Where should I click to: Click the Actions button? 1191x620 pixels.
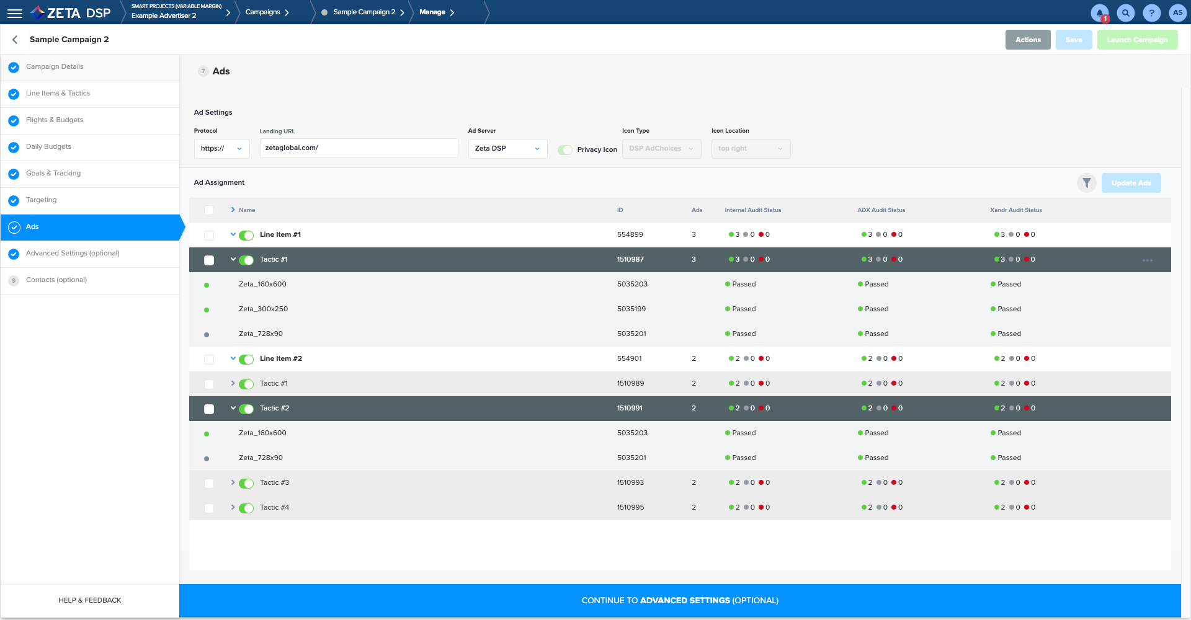1027,40
